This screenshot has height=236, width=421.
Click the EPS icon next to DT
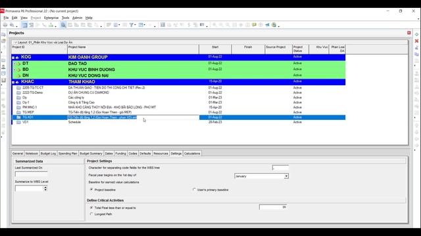pyautogui.click(x=18, y=64)
